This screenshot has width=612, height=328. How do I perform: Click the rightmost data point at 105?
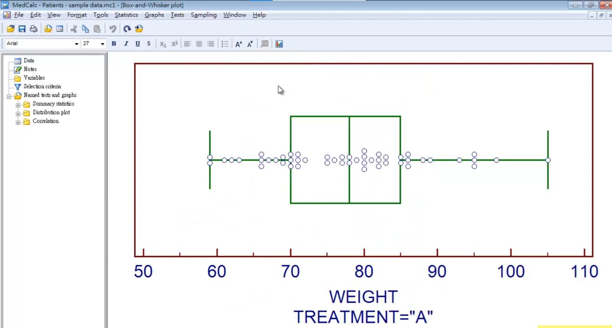548,160
